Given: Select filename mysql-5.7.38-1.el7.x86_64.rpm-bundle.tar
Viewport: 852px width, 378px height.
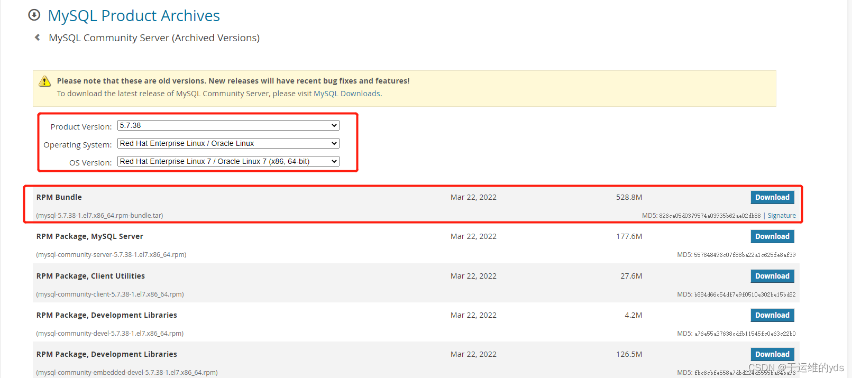Looking at the screenshot, I should coord(99,216).
